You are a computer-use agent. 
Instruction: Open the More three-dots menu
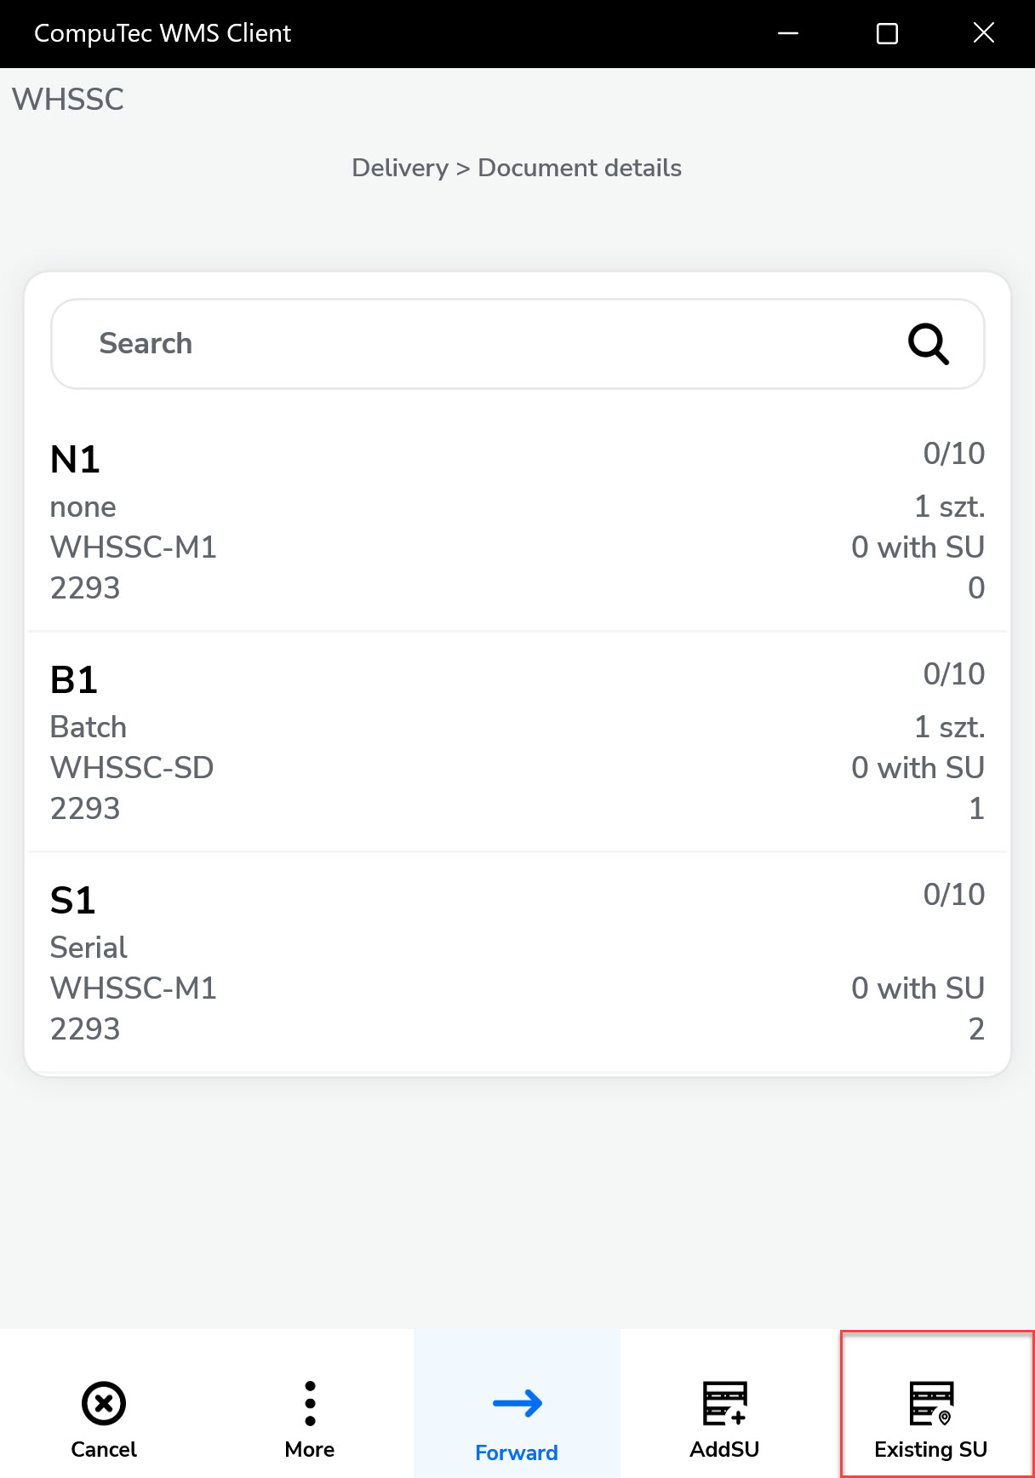[x=310, y=1403]
